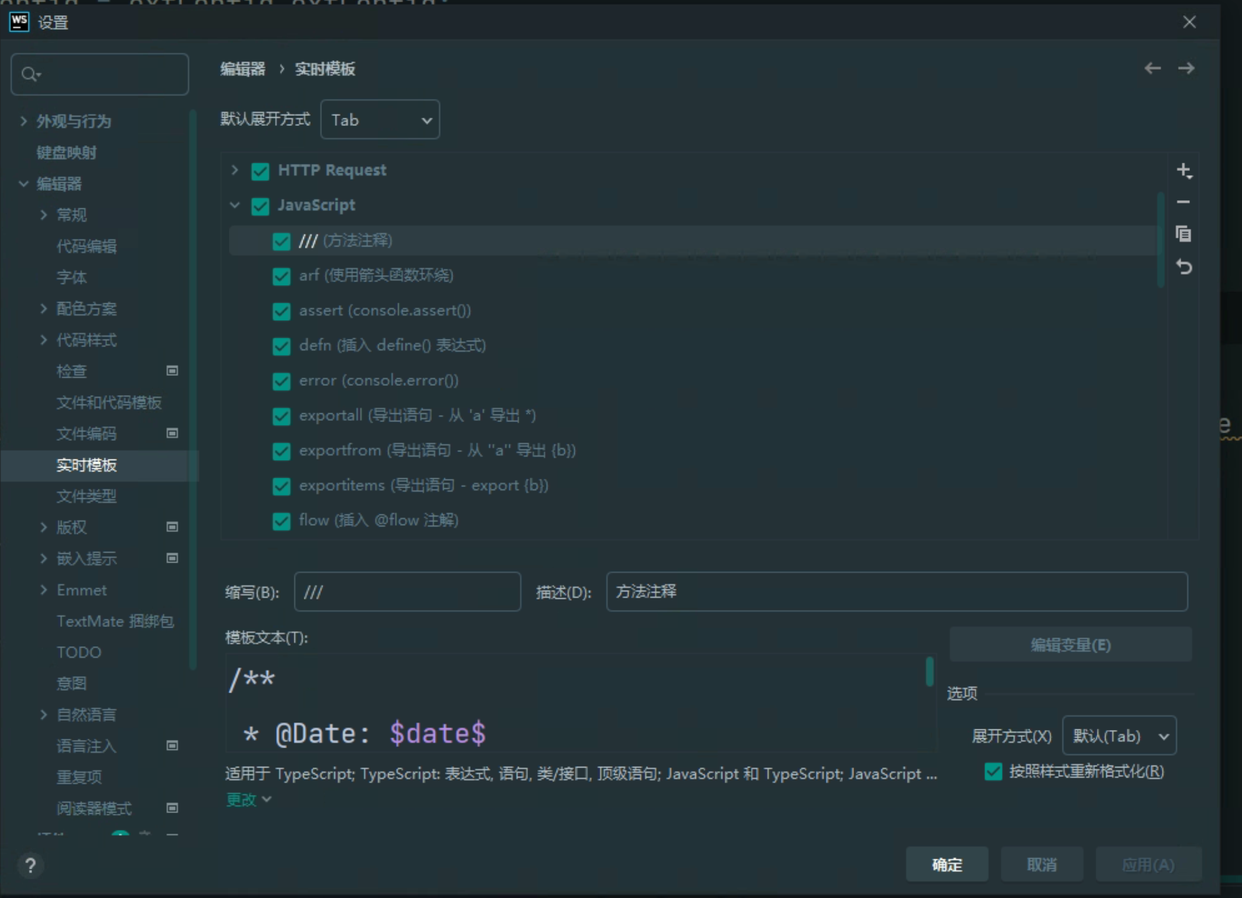Screen dimensions: 1242x898
Task: Close the settings dialog
Action: 1189,22
